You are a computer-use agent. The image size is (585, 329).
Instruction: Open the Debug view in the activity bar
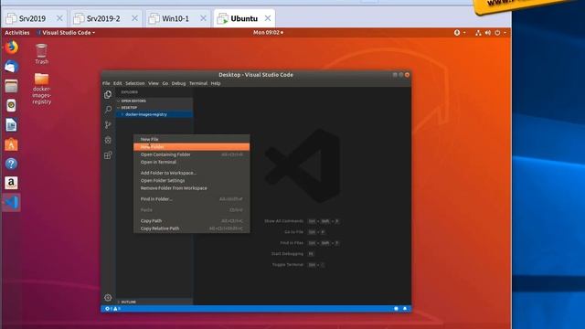108,140
